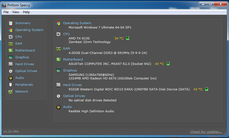Click the RAM stick icon in sidebar
Screen dimensions: 229x138
point(11,44)
